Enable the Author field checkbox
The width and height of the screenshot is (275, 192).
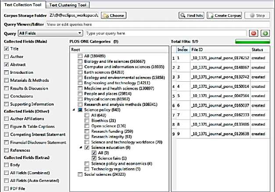tap(6, 57)
